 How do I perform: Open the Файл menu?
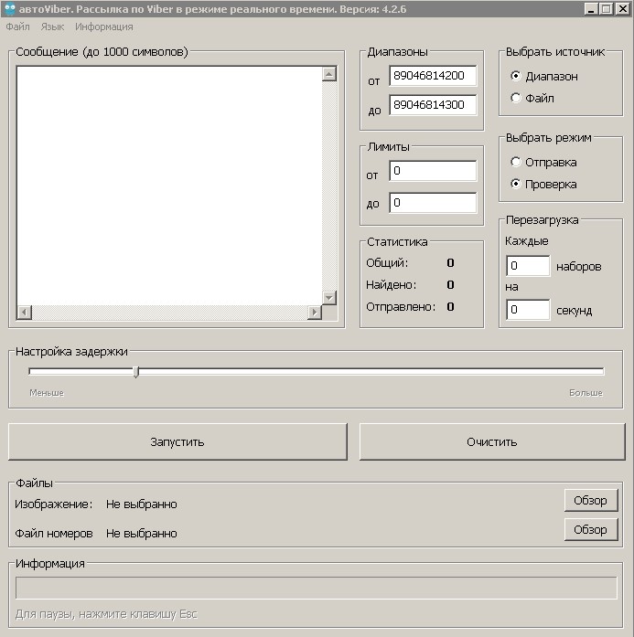tap(18, 27)
